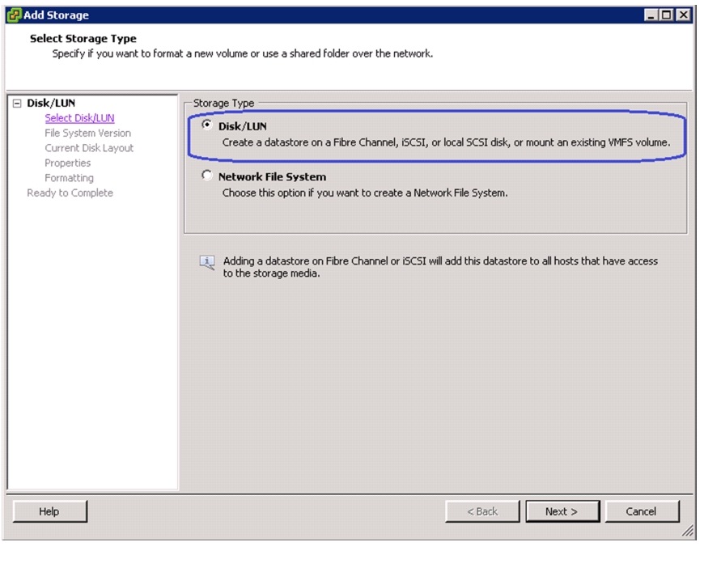Click the info icon beside the Fibre Channel note

point(207,262)
